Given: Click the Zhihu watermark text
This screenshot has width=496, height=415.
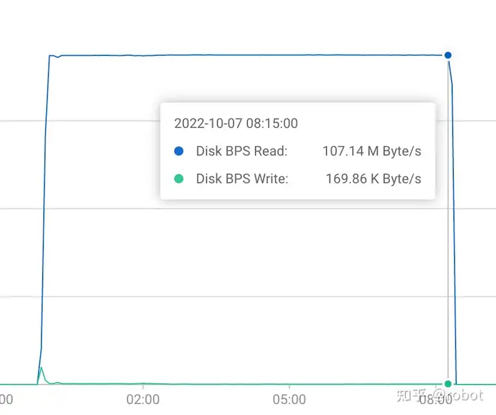Looking at the screenshot, I should (440, 395).
